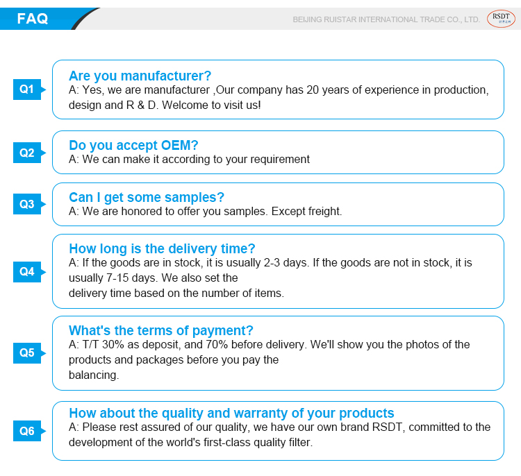The width and height of the screenshot is (521, 476).
Task: Open the 'Are you manufacturer?' question
Action: 140,76
